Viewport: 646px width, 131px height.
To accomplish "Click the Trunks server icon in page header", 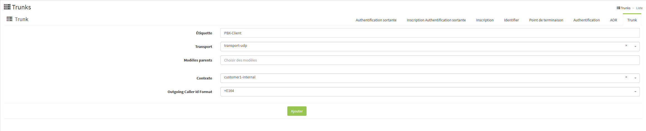I will point(7,7).
